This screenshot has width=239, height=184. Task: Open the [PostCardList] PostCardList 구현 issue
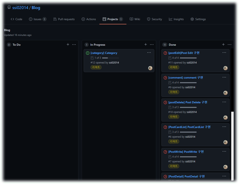pyautogui.click(x=189, y=127)
